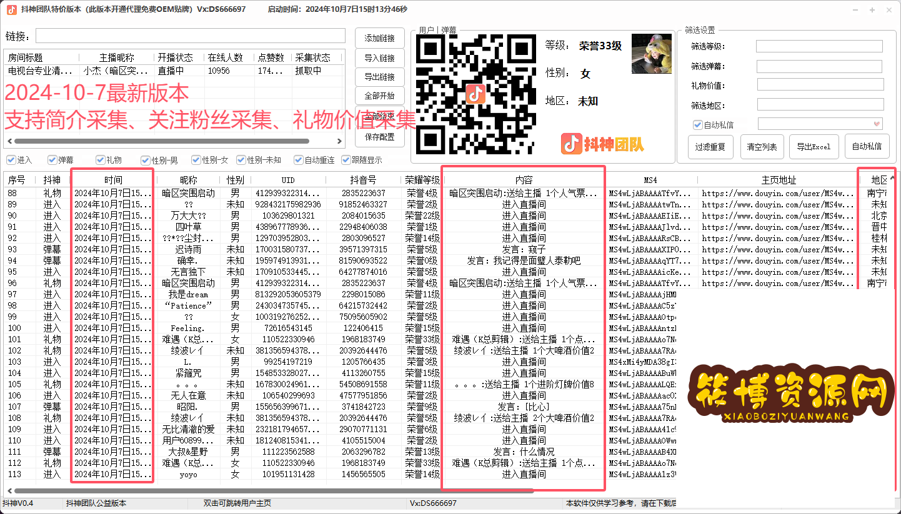The image size is (901, 514).
Task: Click the 筛选等级 input field
Action: tap(819, 46)
